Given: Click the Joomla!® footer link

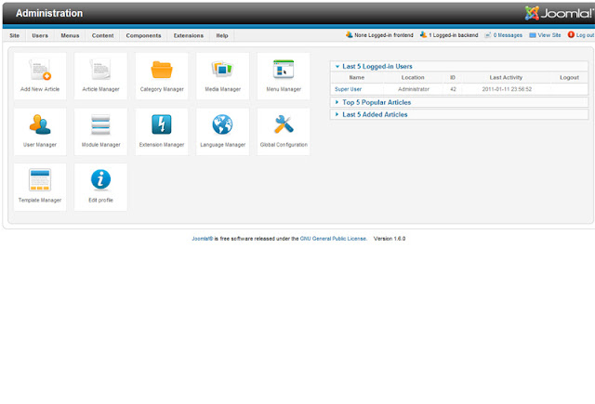Looking at the screenshot, I should point(203,239).
